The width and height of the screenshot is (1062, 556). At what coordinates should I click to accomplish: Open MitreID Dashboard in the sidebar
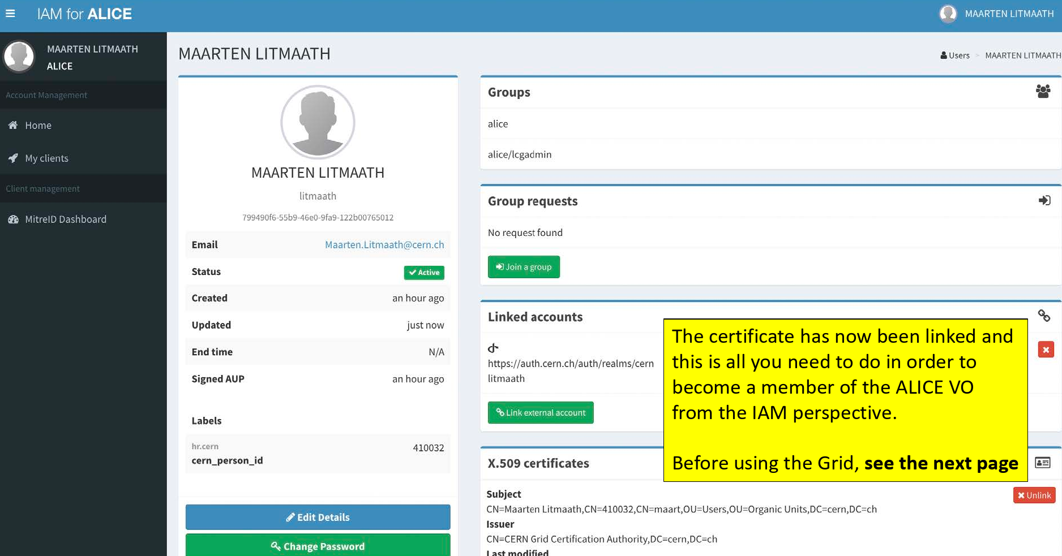point(83,219)
